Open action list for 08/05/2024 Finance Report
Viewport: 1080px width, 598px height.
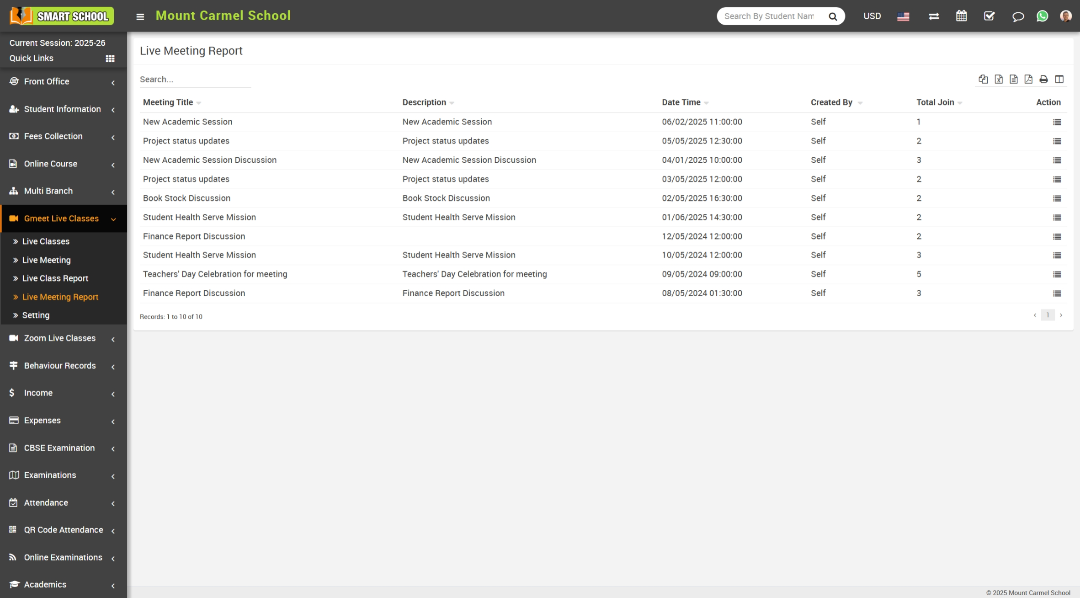tap(1057, 294)
